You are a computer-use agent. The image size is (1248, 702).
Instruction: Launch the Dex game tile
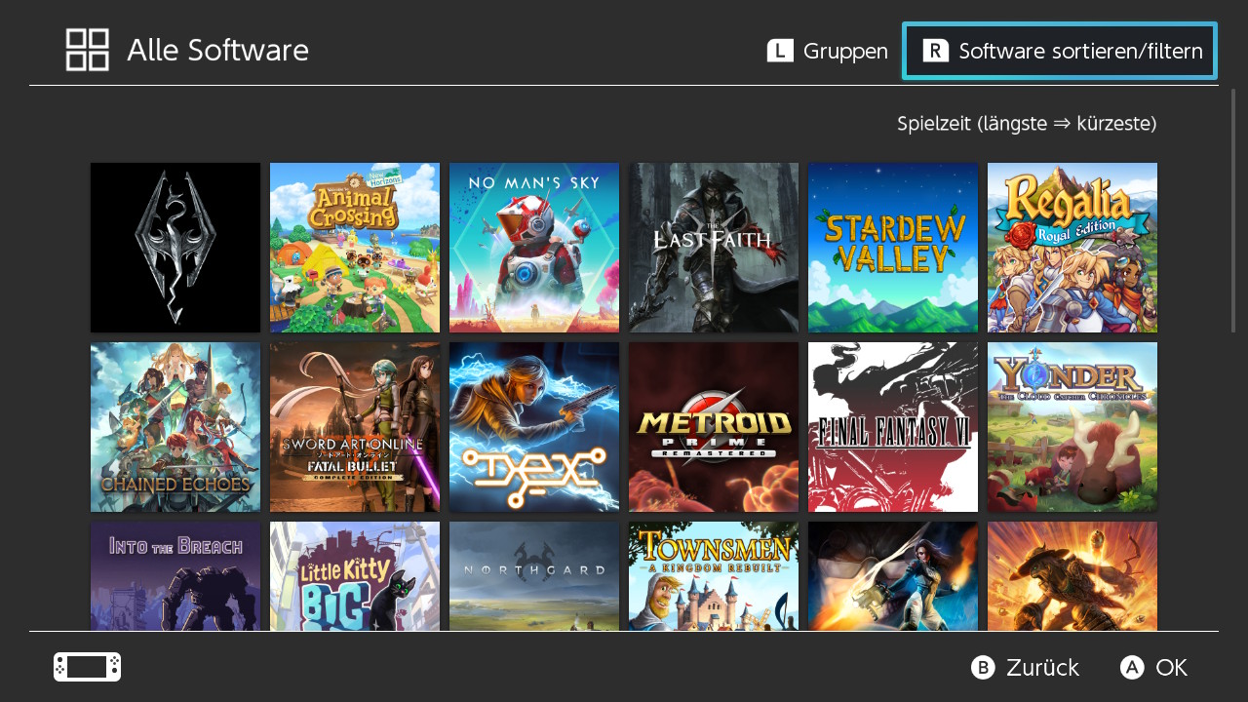pos(534,427)
